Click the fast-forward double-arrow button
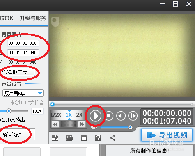The image size is (195, 156). tap(82, 124)
